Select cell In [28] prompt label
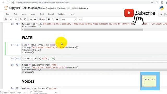 (x=16, y=58)
